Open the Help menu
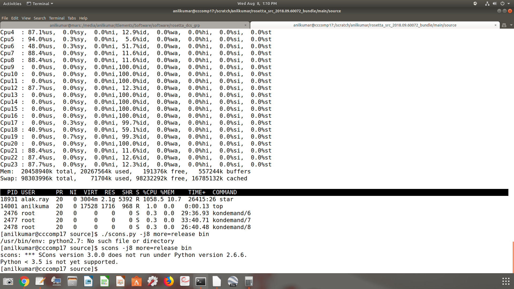This screenshot has width=514, height=289. coord(83,18)
